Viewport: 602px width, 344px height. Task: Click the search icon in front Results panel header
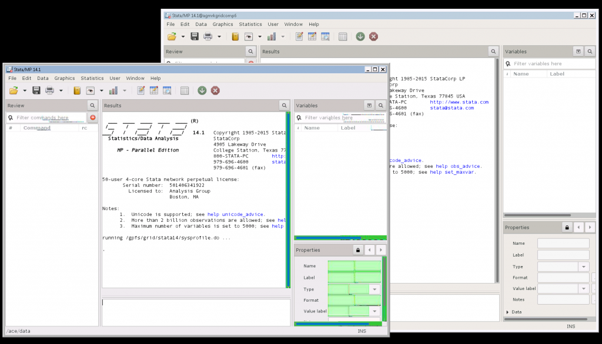tap(284, 106)
